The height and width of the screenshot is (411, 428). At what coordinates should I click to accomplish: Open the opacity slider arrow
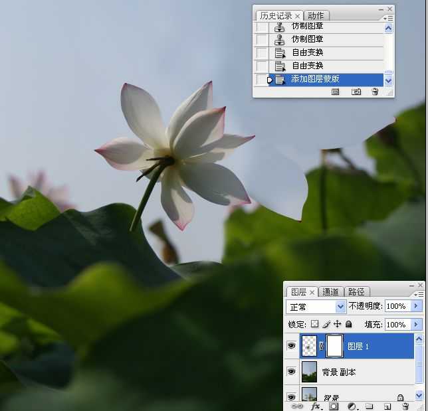point(417,306)
